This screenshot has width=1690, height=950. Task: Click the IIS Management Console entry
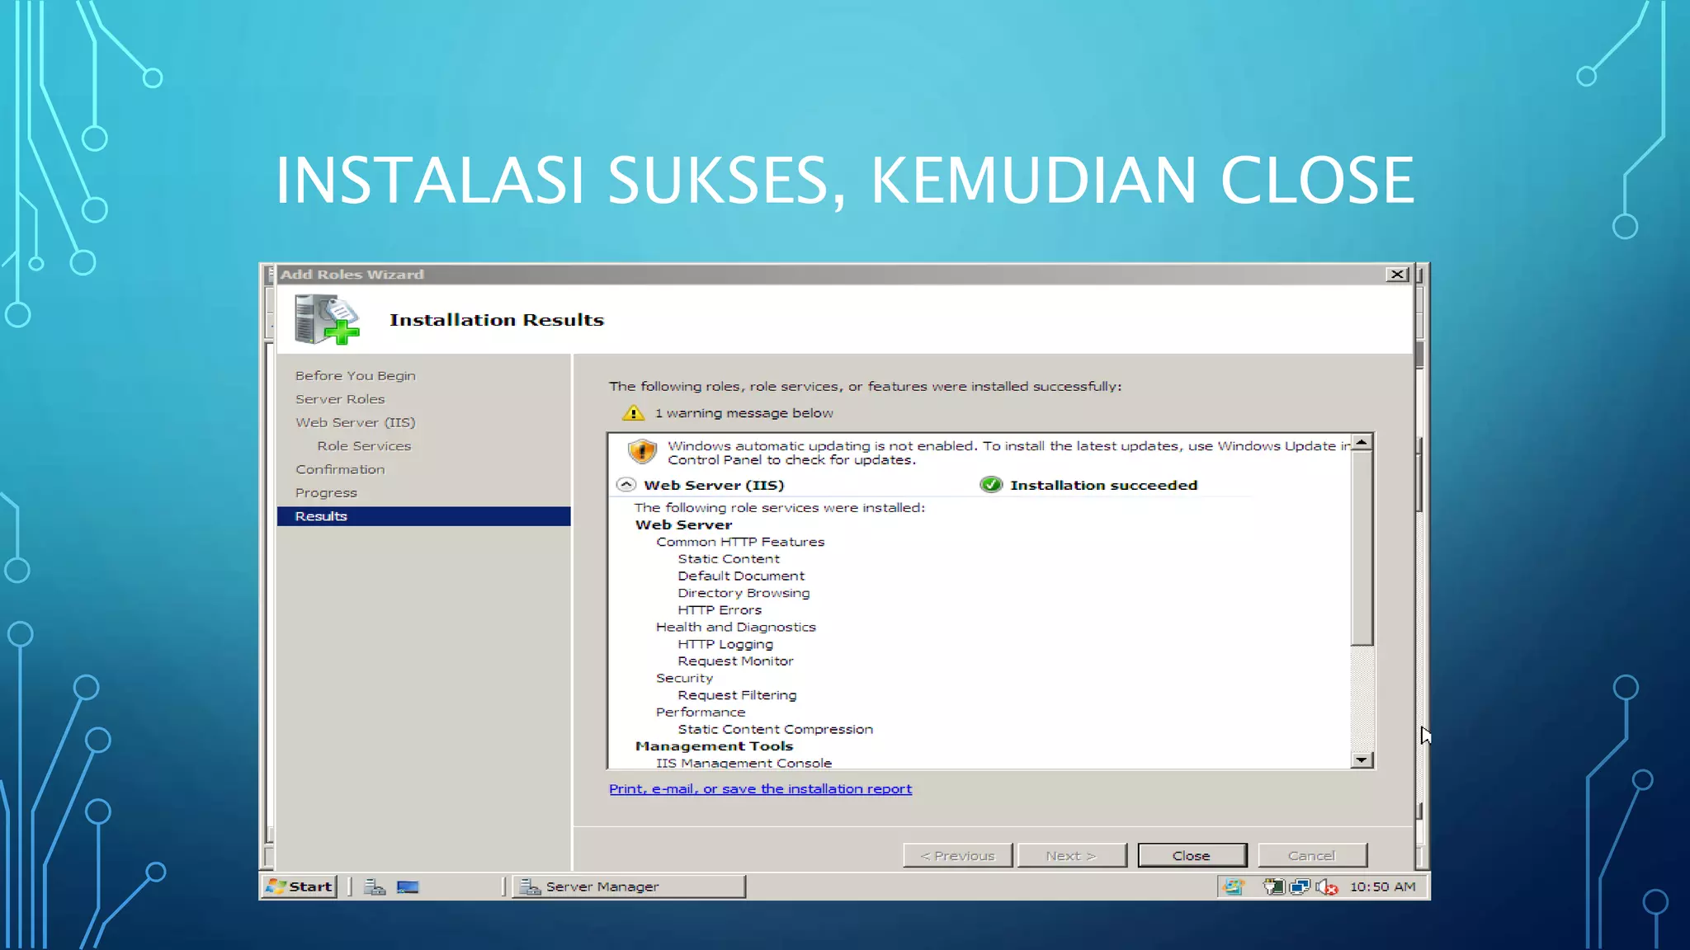click(x=744, y=763)
